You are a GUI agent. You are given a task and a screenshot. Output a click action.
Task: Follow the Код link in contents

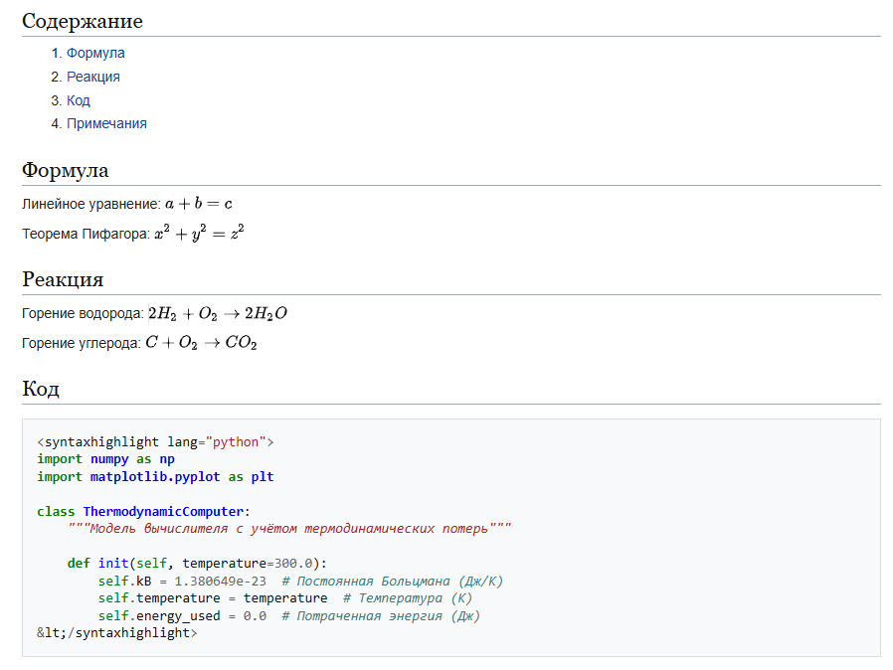[x=79, y=100]
